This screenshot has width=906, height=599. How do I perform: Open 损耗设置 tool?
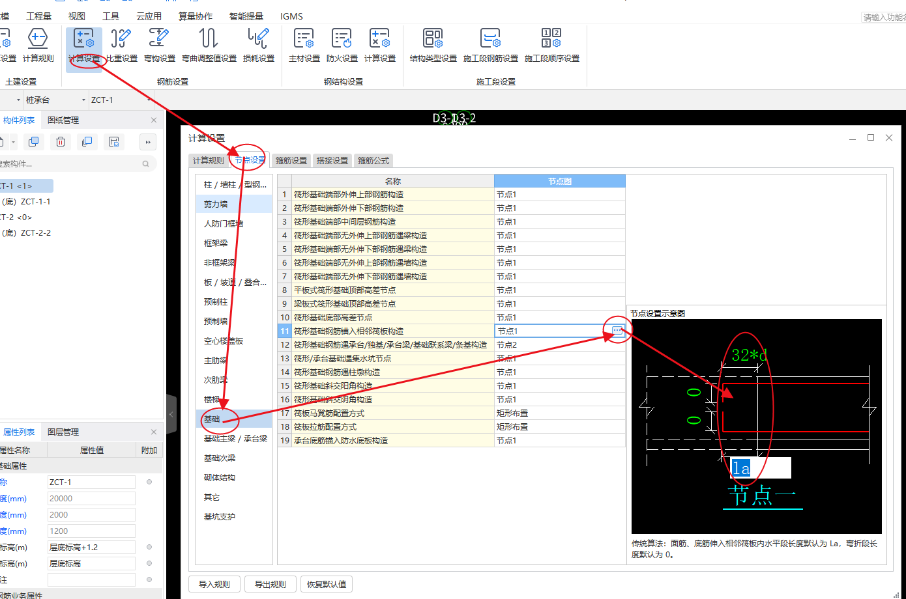258,46
